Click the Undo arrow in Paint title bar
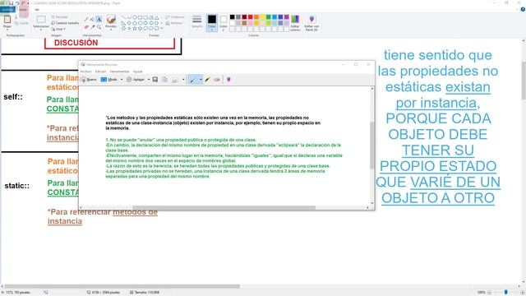 (17, 3)
